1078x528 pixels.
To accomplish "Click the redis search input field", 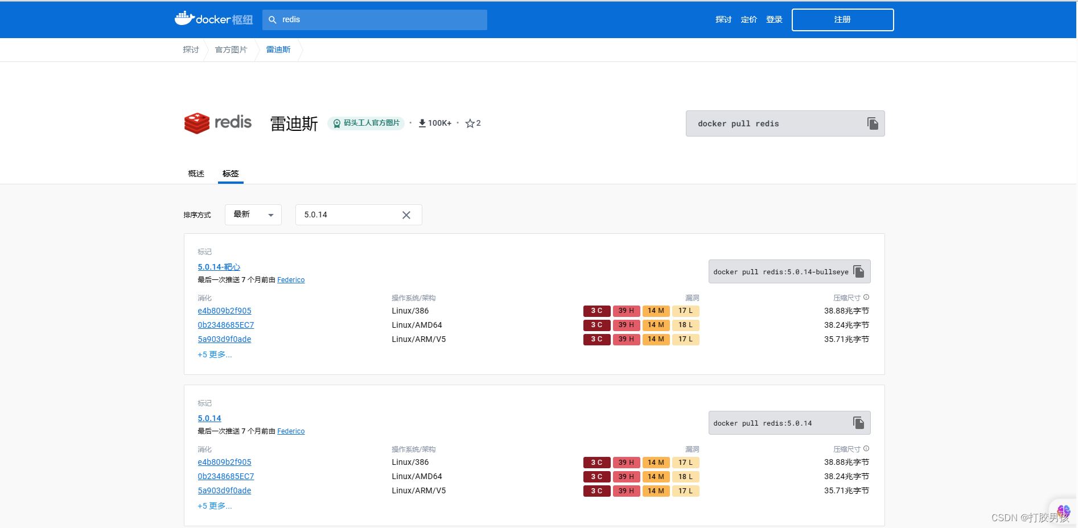I will 375,20.
